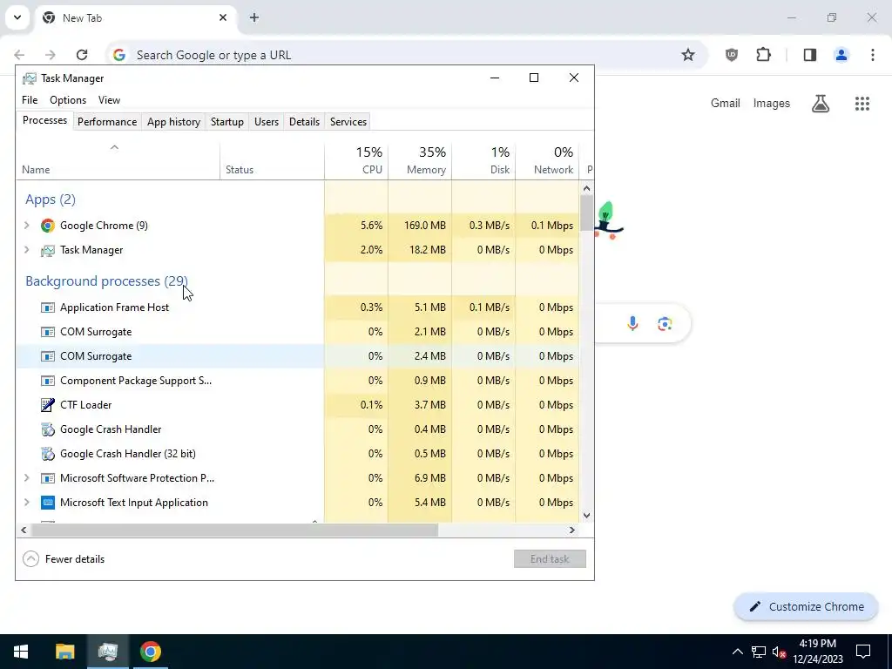Image resolution: width=892 pixels, height=669 pixels.
Task: Open a new Chrome tab
Action: pyautogui.click(x=254, y=17)
